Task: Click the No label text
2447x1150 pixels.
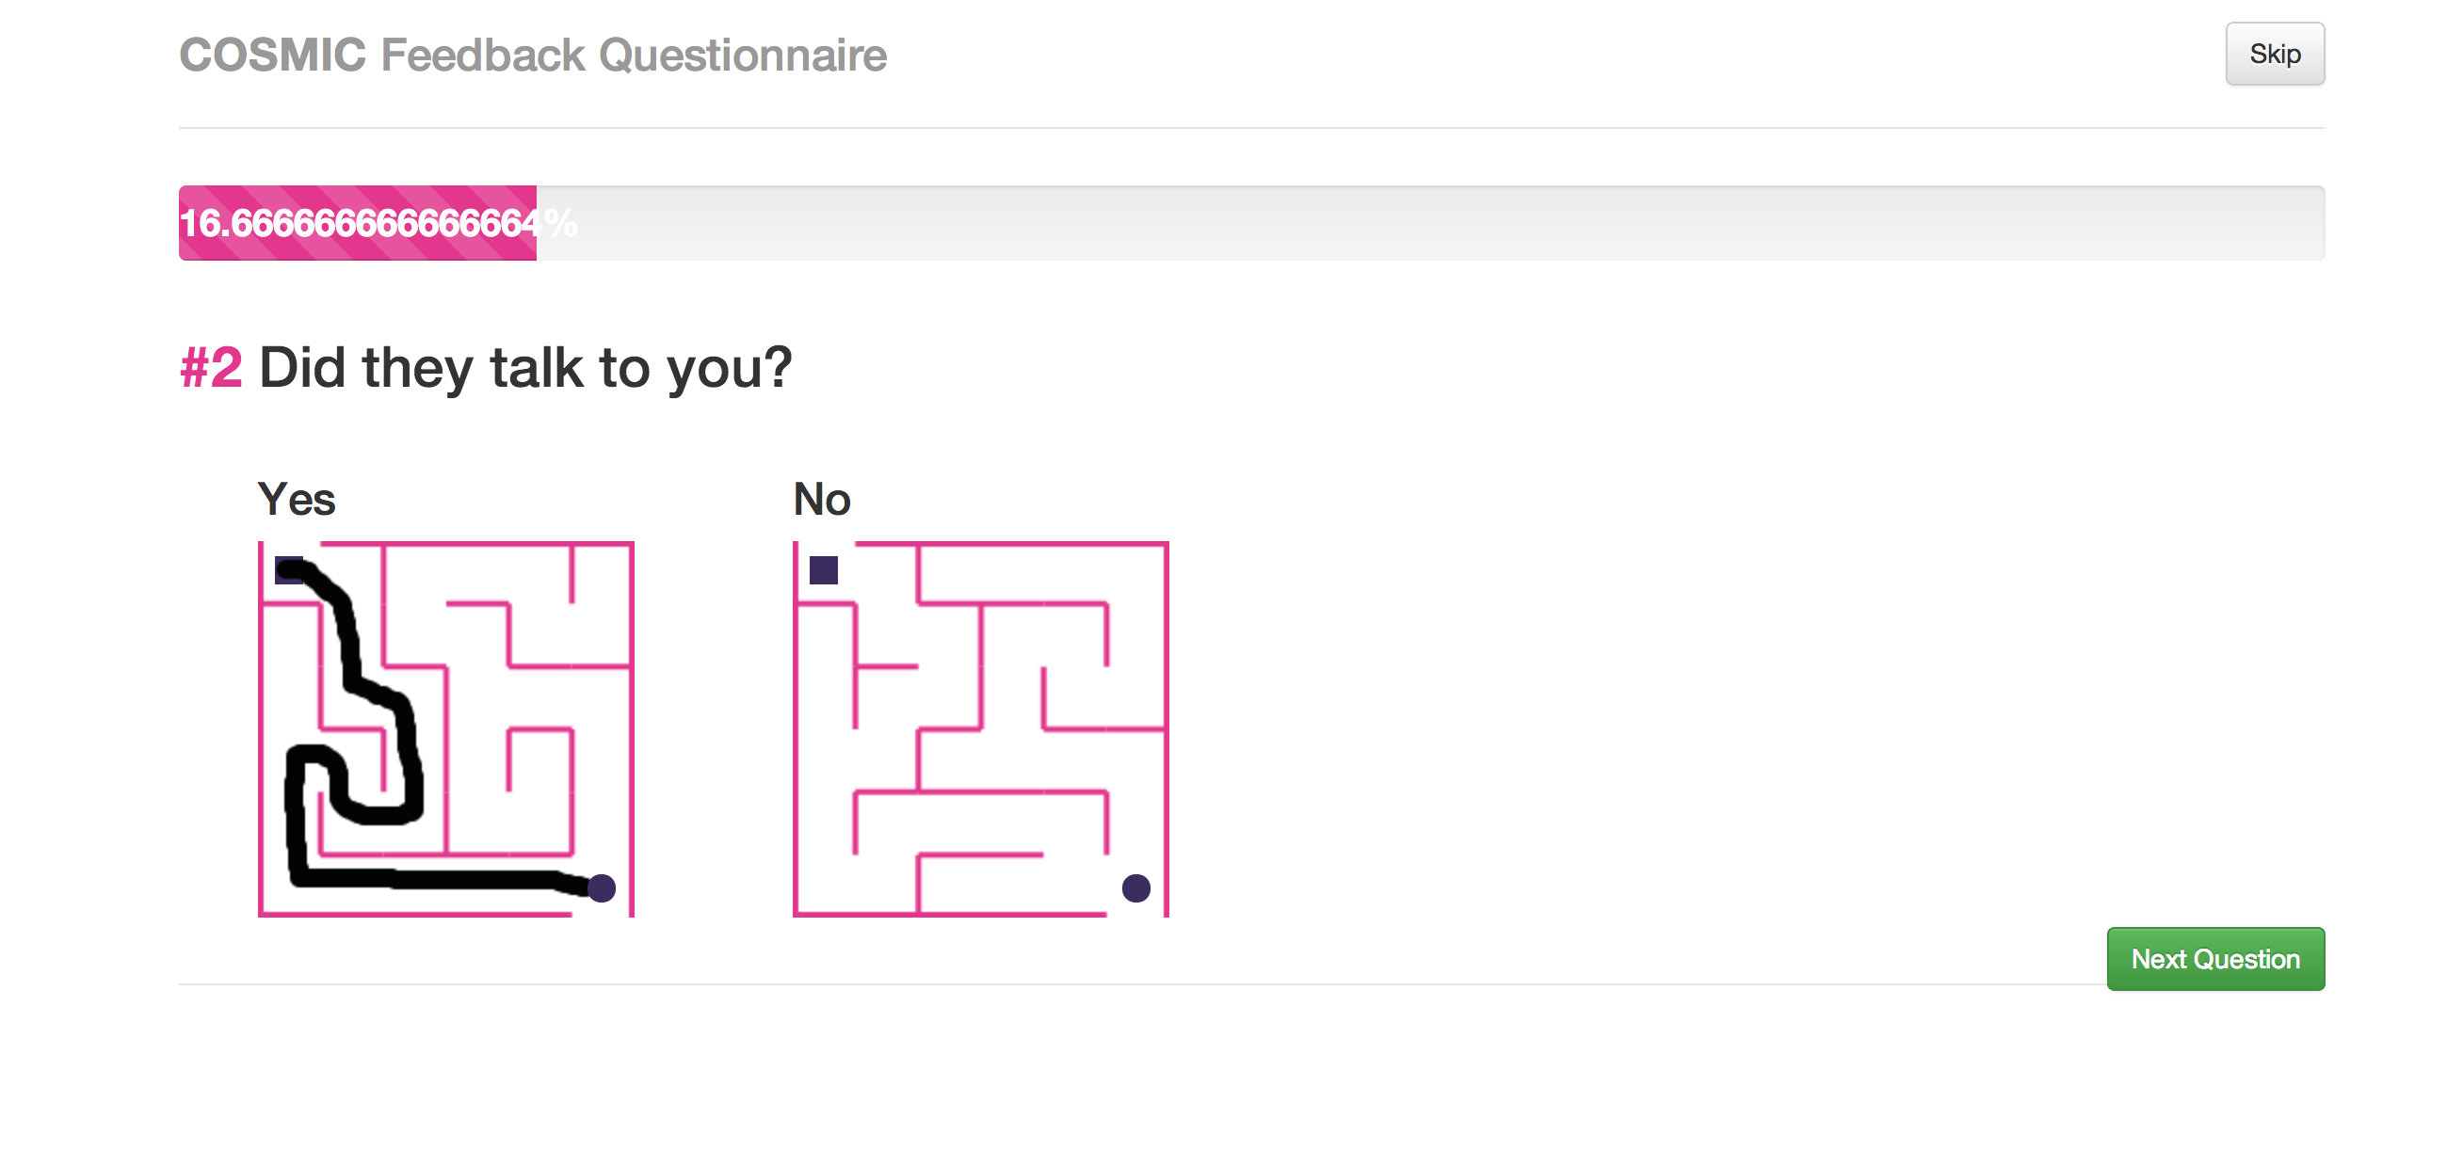Action: point(822,500)
